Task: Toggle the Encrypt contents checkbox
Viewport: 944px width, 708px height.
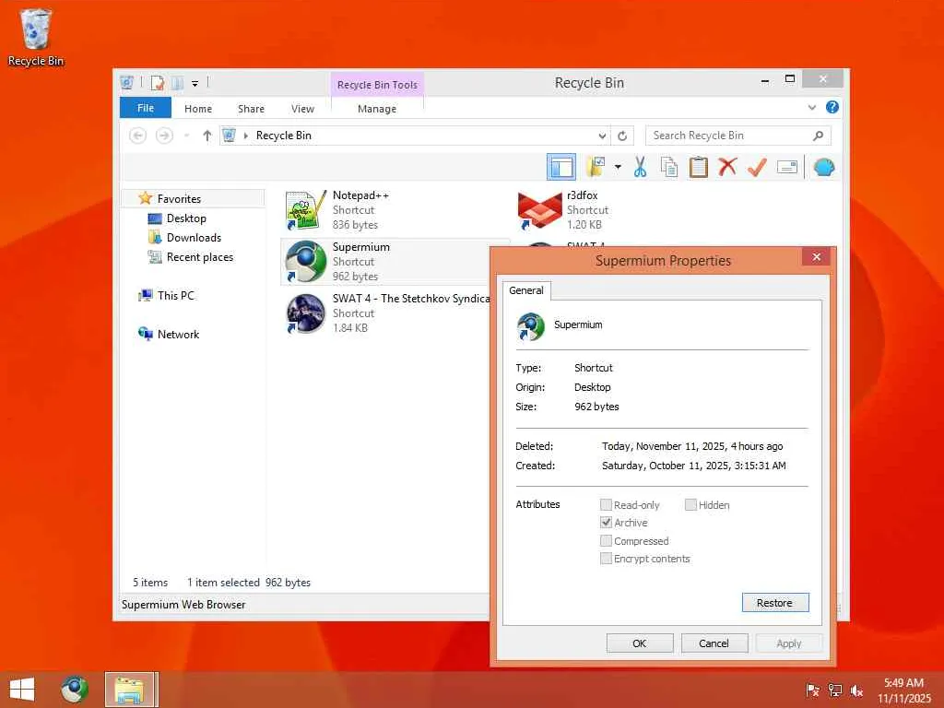Action: 606,559
